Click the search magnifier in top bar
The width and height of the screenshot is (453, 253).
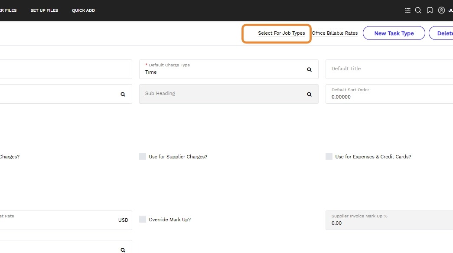point(418,10)
